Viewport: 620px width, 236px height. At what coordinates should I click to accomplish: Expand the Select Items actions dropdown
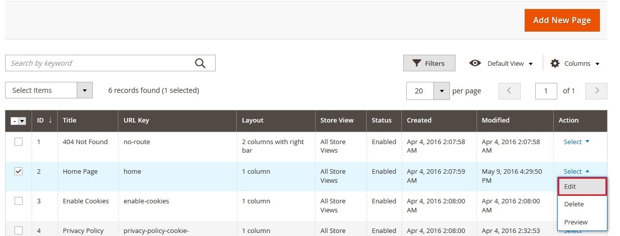tap(84, 91)
